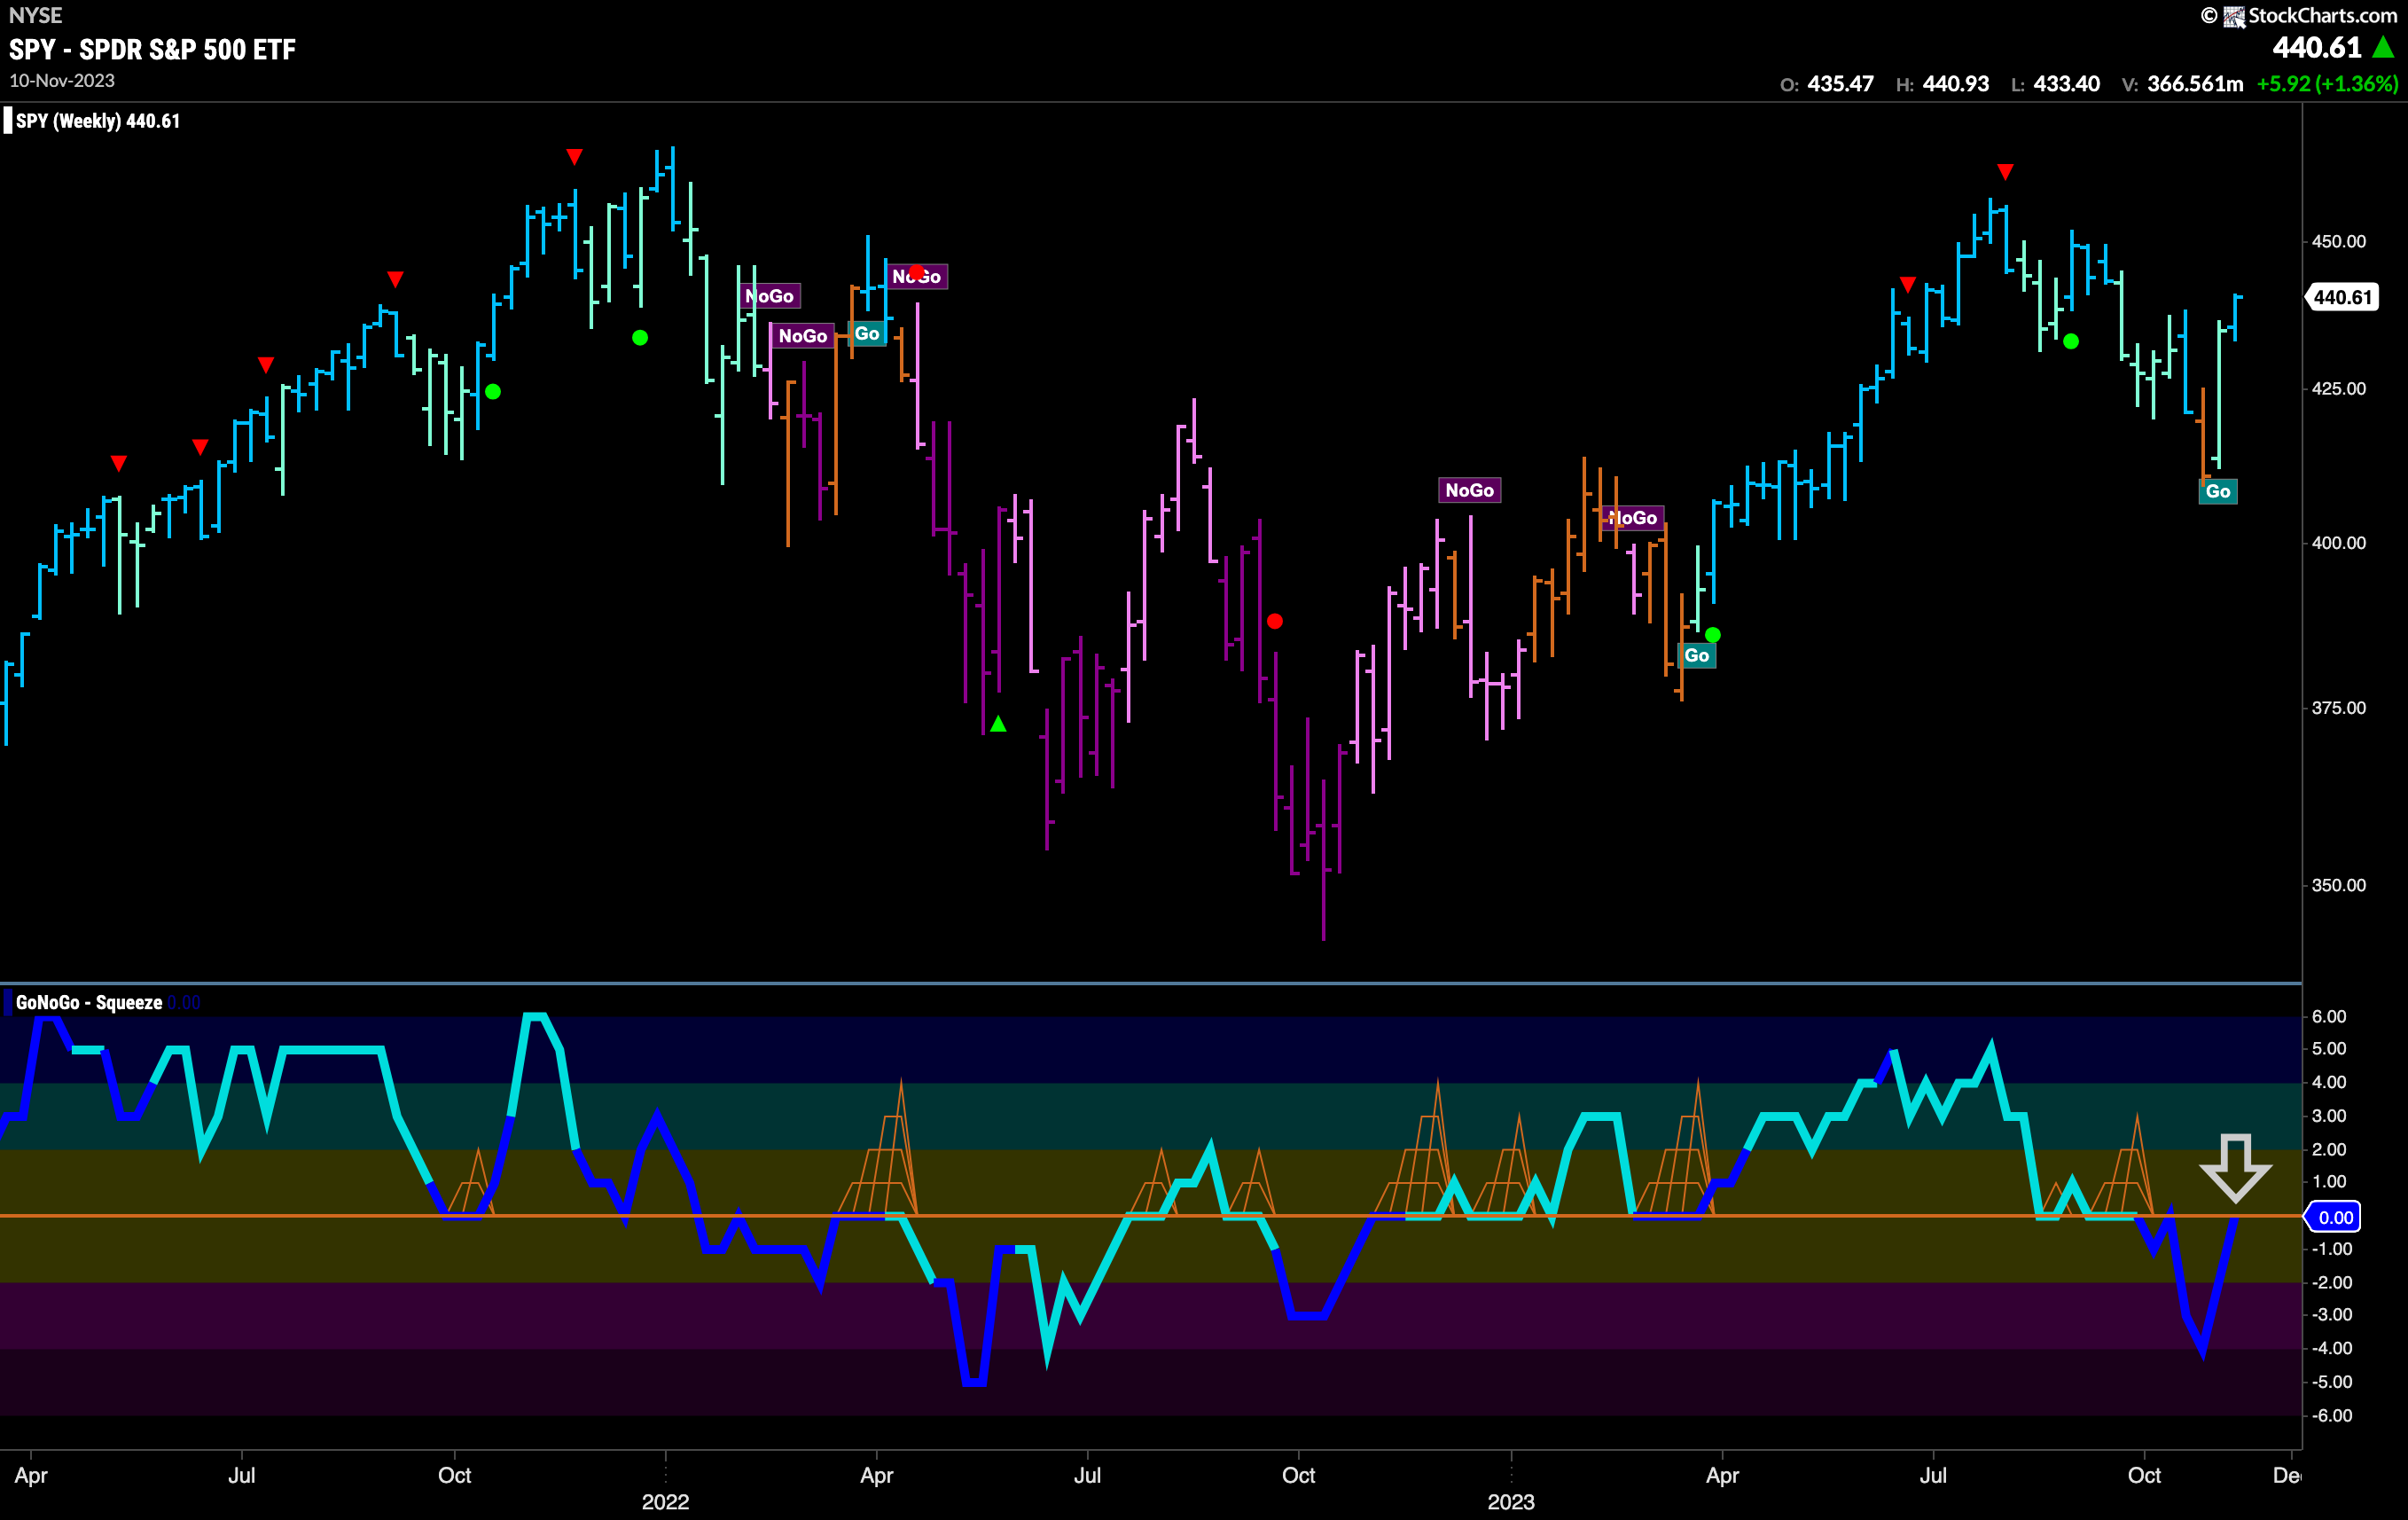Click the 350.00 price axis label

[2339, 885]
